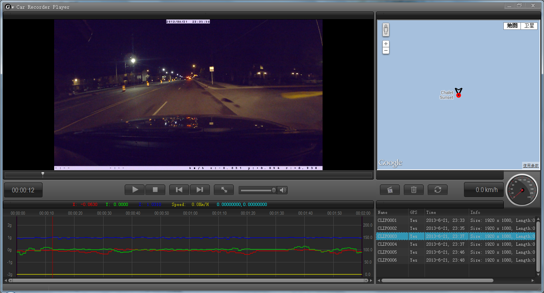Click the dashcam video frame

click(x=188, y=95)
